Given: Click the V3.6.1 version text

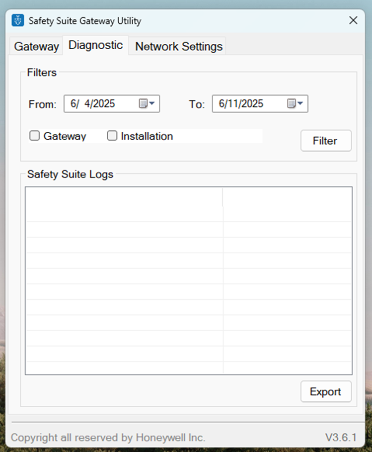Looking at the screenshot, I should [x=341, y=437].
